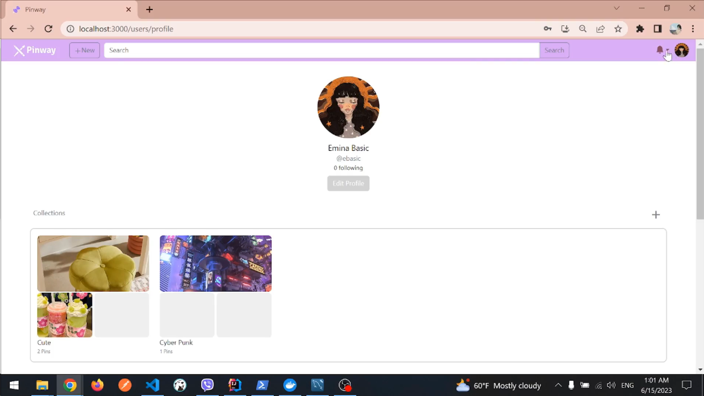704x396 pixels.
Task: Open the password manager key icon
Action: point(547,29)
